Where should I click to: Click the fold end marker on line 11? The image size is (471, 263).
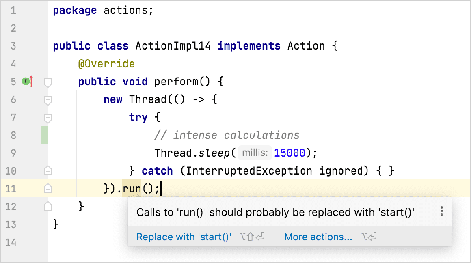[48, 188]
